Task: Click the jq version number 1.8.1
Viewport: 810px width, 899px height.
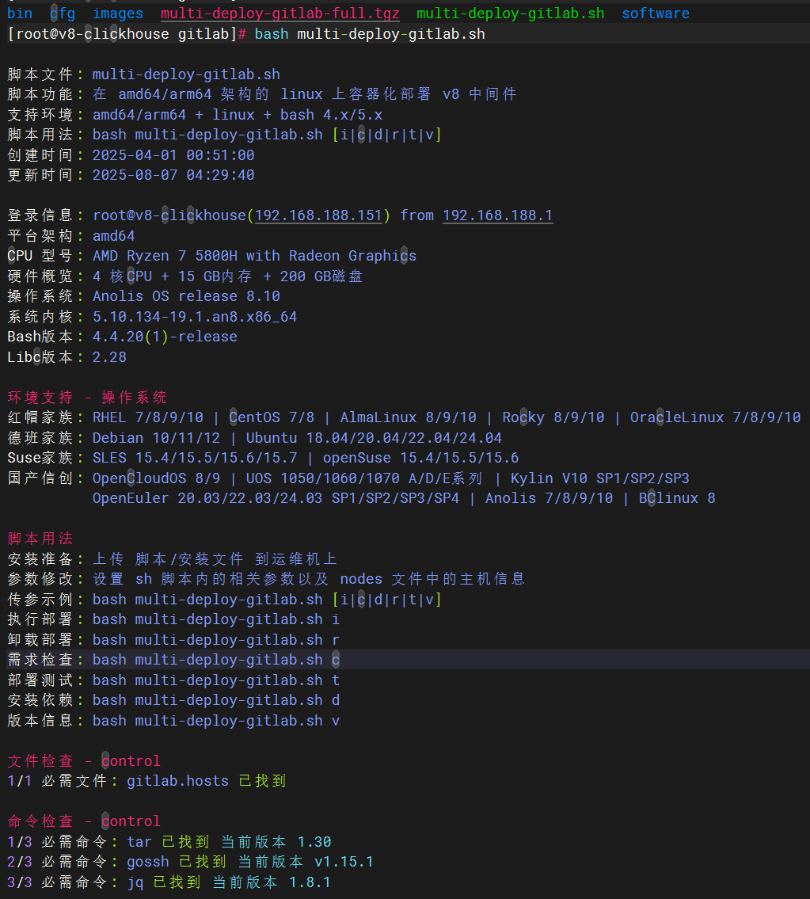Action: pyautogui.click(x=310, y=882)
